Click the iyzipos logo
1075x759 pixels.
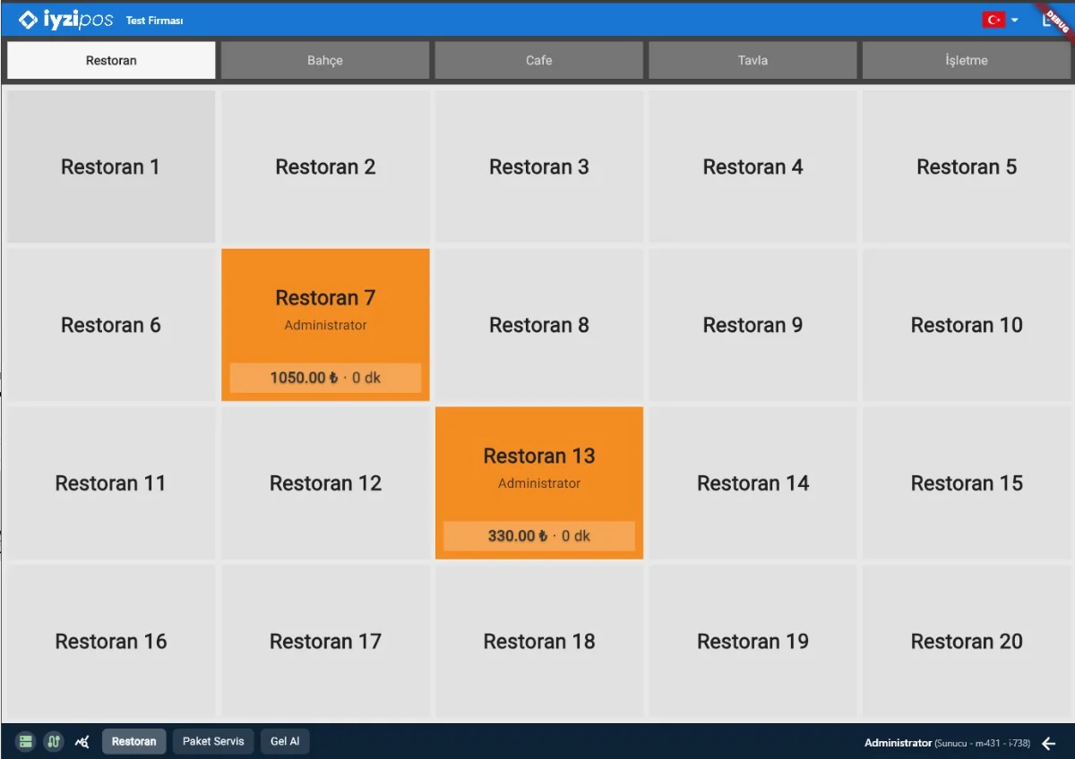point(65,19)
